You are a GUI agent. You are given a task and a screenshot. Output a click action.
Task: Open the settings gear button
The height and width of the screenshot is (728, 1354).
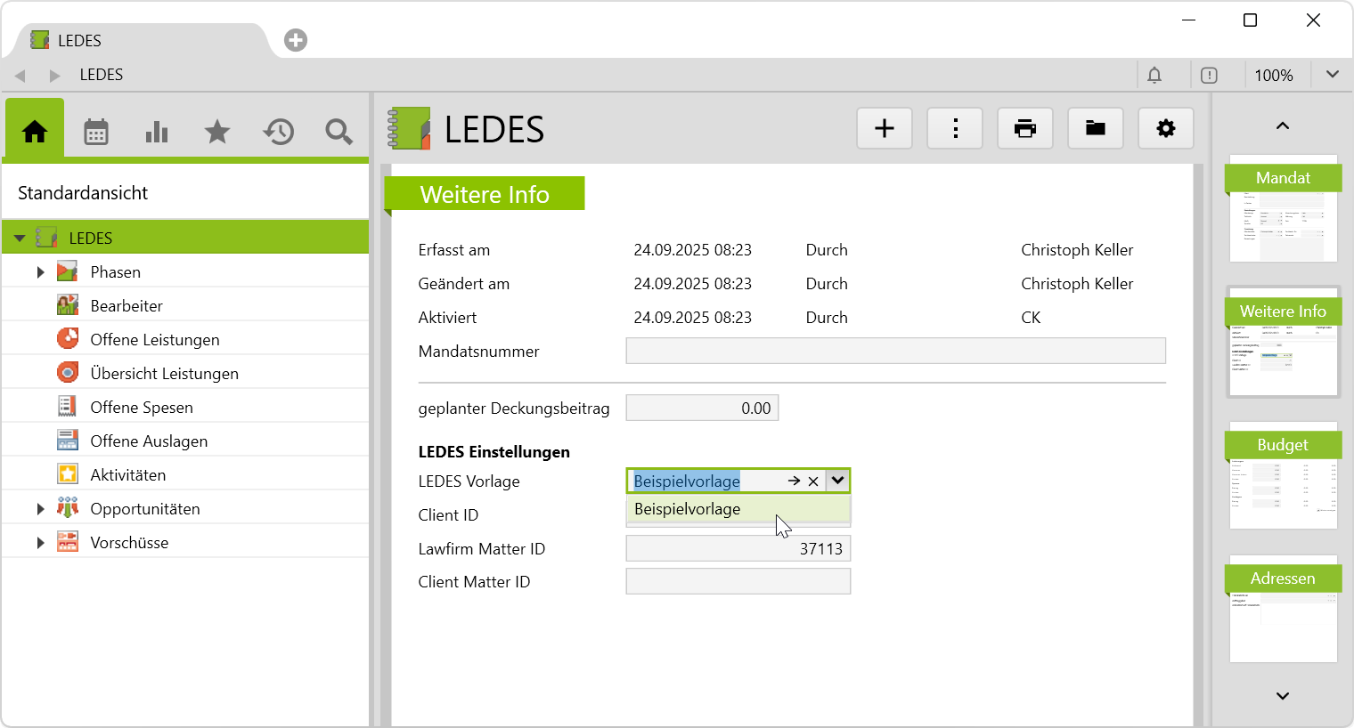(x=1166, y=129)
